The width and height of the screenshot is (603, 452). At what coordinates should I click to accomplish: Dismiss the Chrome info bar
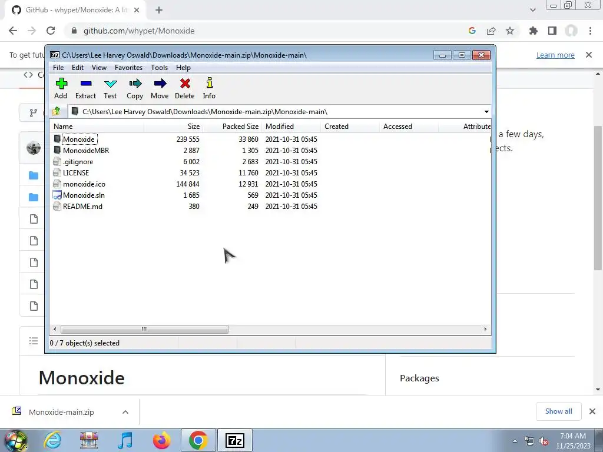(x=589, y=55)
